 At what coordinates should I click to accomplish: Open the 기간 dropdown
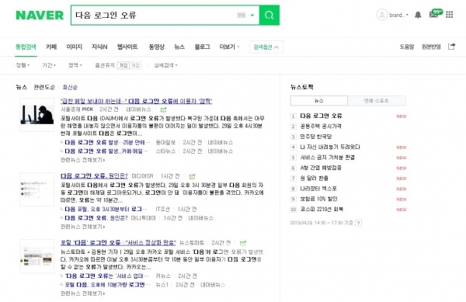click(49, 65)
